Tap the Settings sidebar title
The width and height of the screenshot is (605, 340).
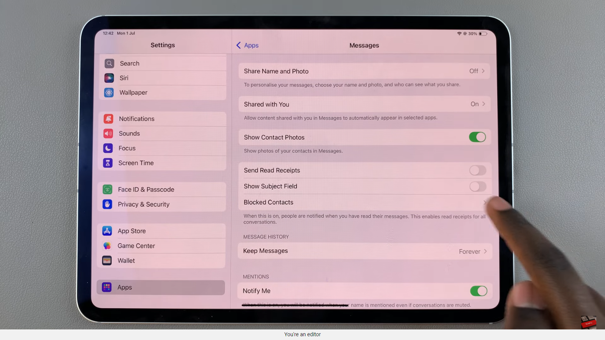coord(163,45)
